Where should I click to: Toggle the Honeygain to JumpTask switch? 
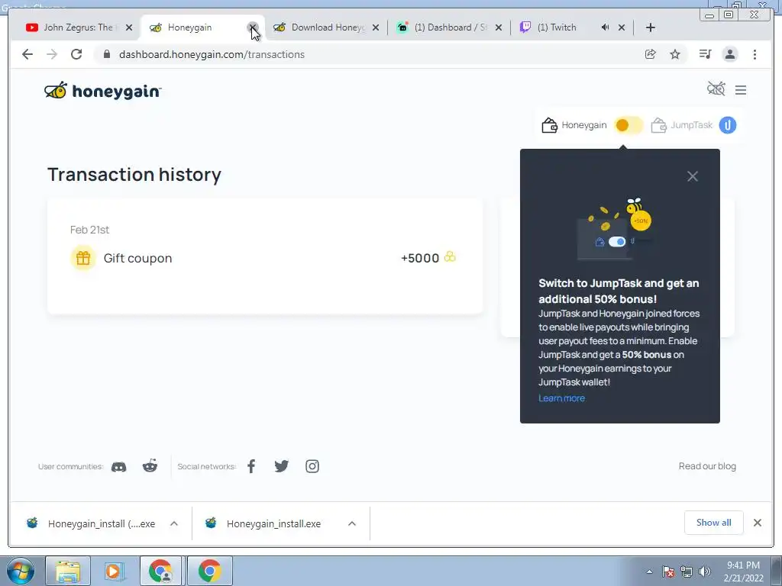(628, 125)
